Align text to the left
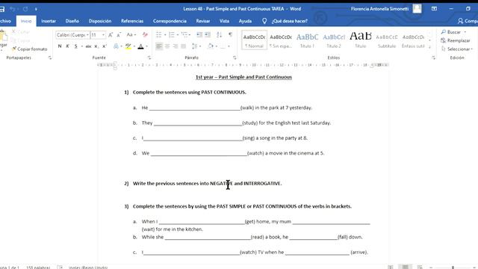Image resolution: width=478 pixels, height=269 pixels. tap(159, 46)
